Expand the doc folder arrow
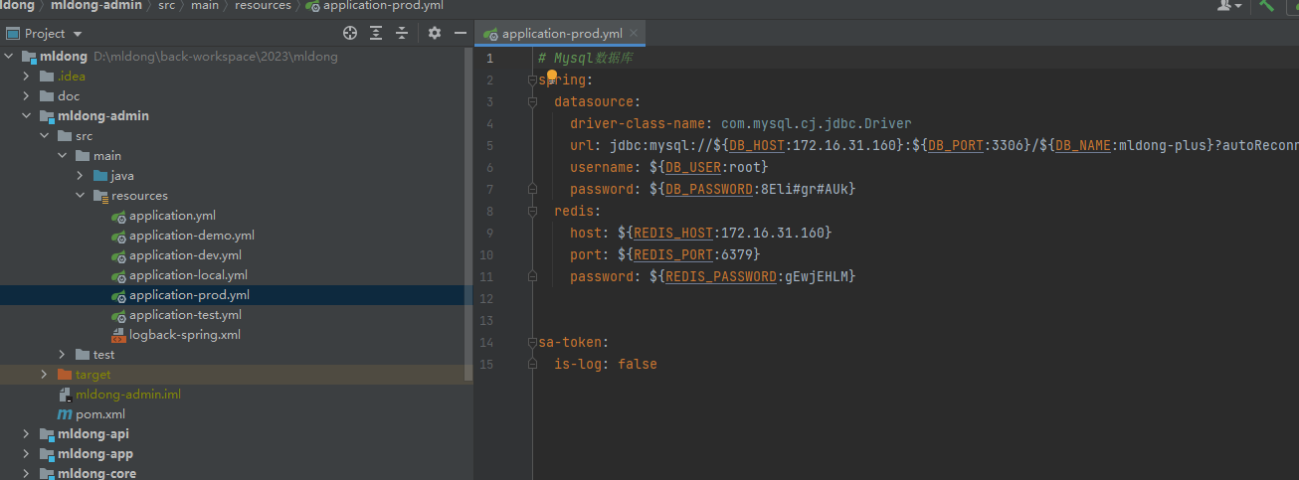This screenshot has height=480, width=1299. (27, 96)
